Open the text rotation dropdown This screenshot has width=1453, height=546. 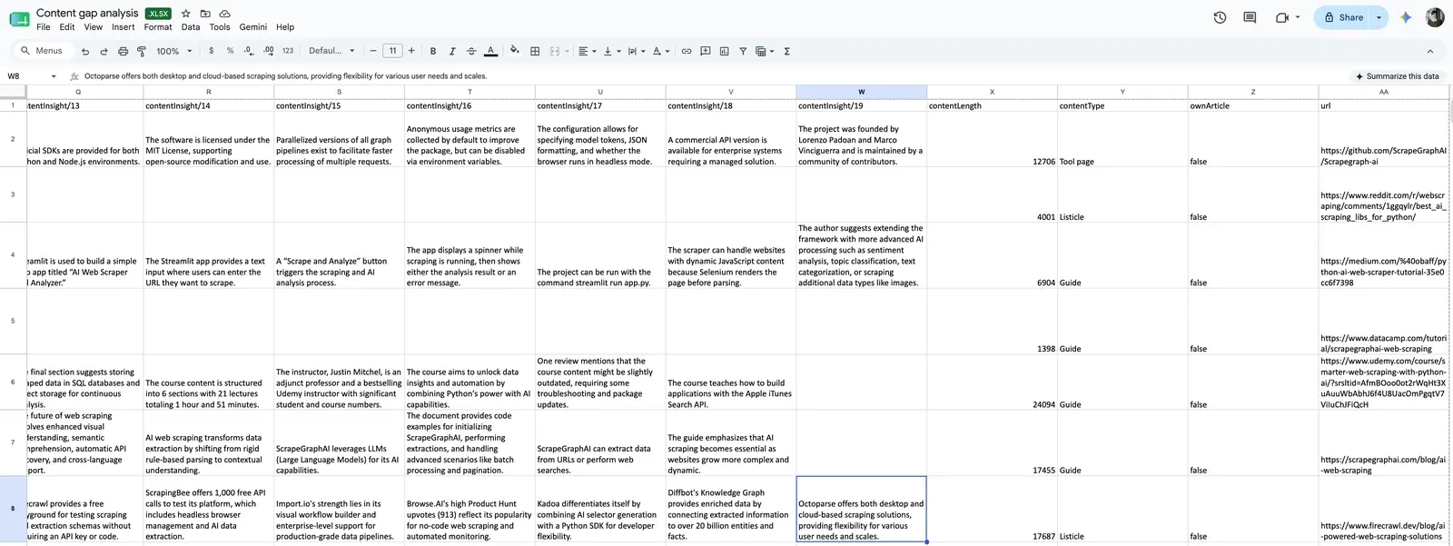click(661, 51)
